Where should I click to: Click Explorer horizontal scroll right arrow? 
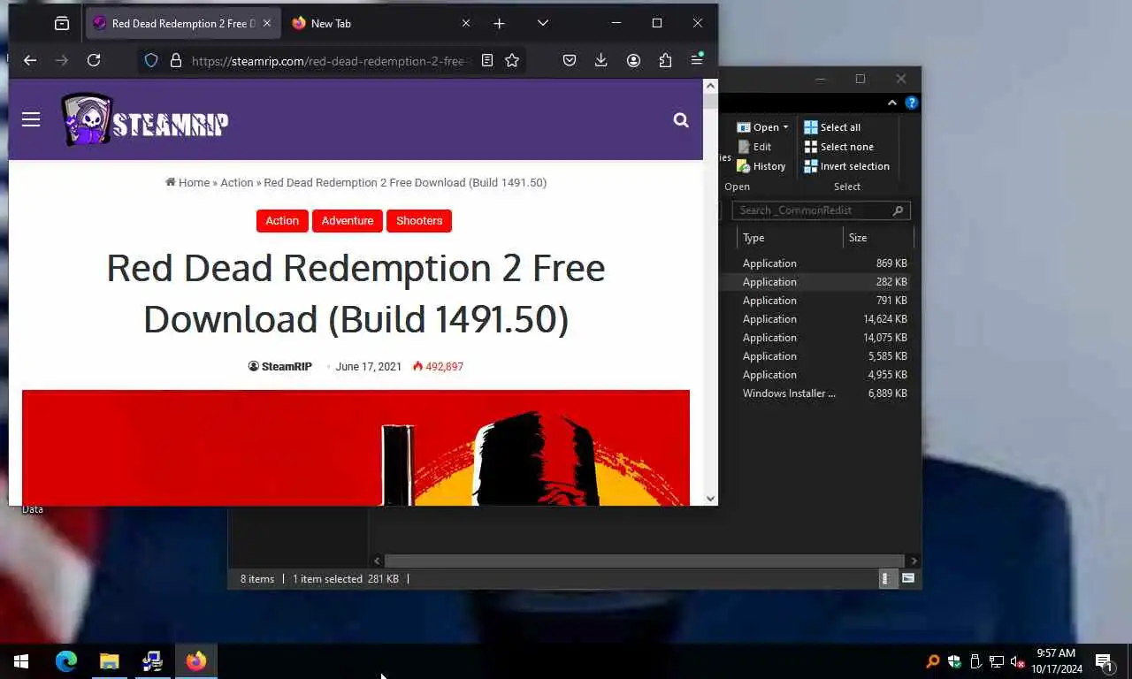(914, 561)
